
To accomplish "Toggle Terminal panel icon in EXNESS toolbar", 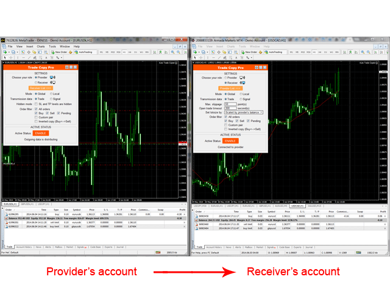I will (40, 52).
